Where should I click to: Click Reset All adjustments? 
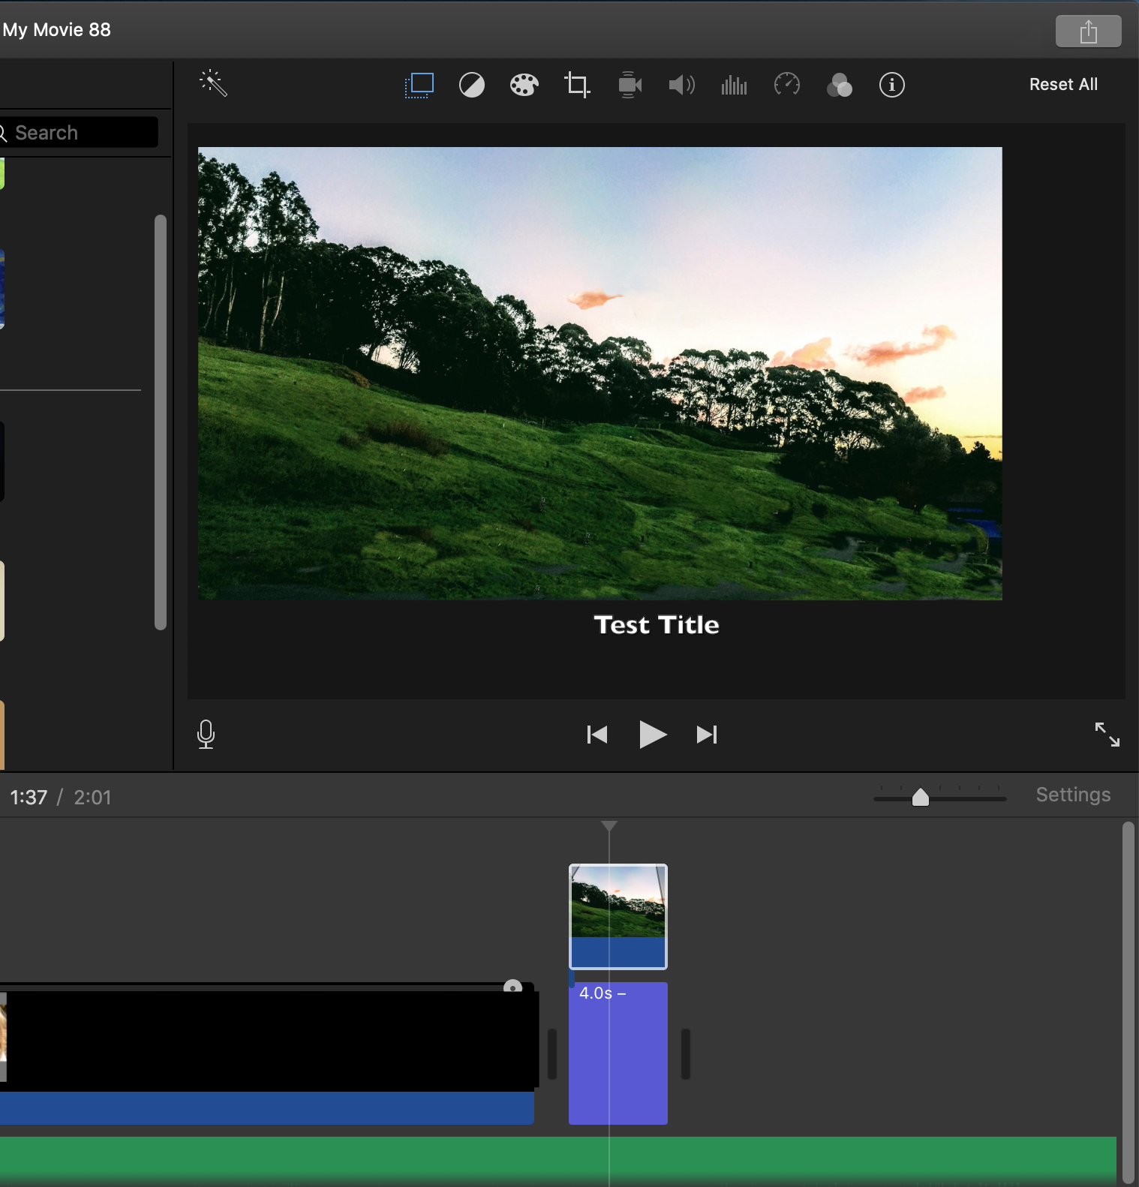pos(1062,85)
